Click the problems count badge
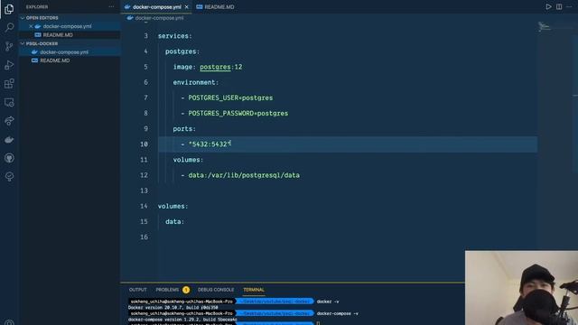The width and height of the screenshot is (578, 325). pyautogui.click(x=186, y=290)
